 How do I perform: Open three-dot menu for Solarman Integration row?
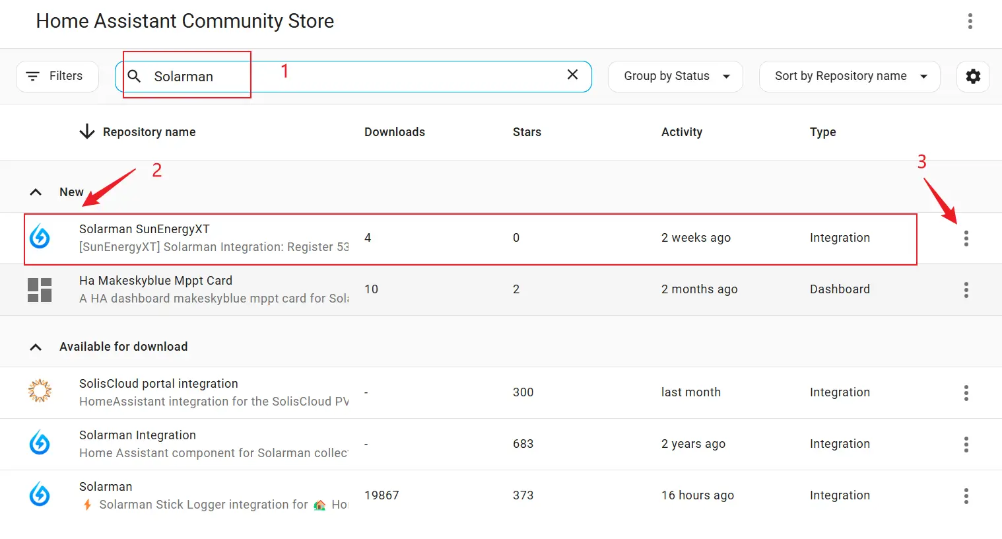tap(966, 445)
